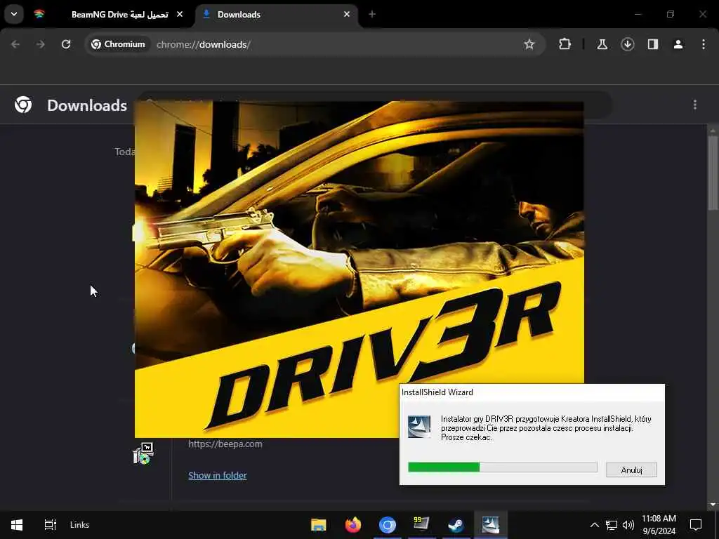Open the Downloads page more actions menu
Image resolution: width=719 pixels, height=539 pixels.
click(695, 105)
